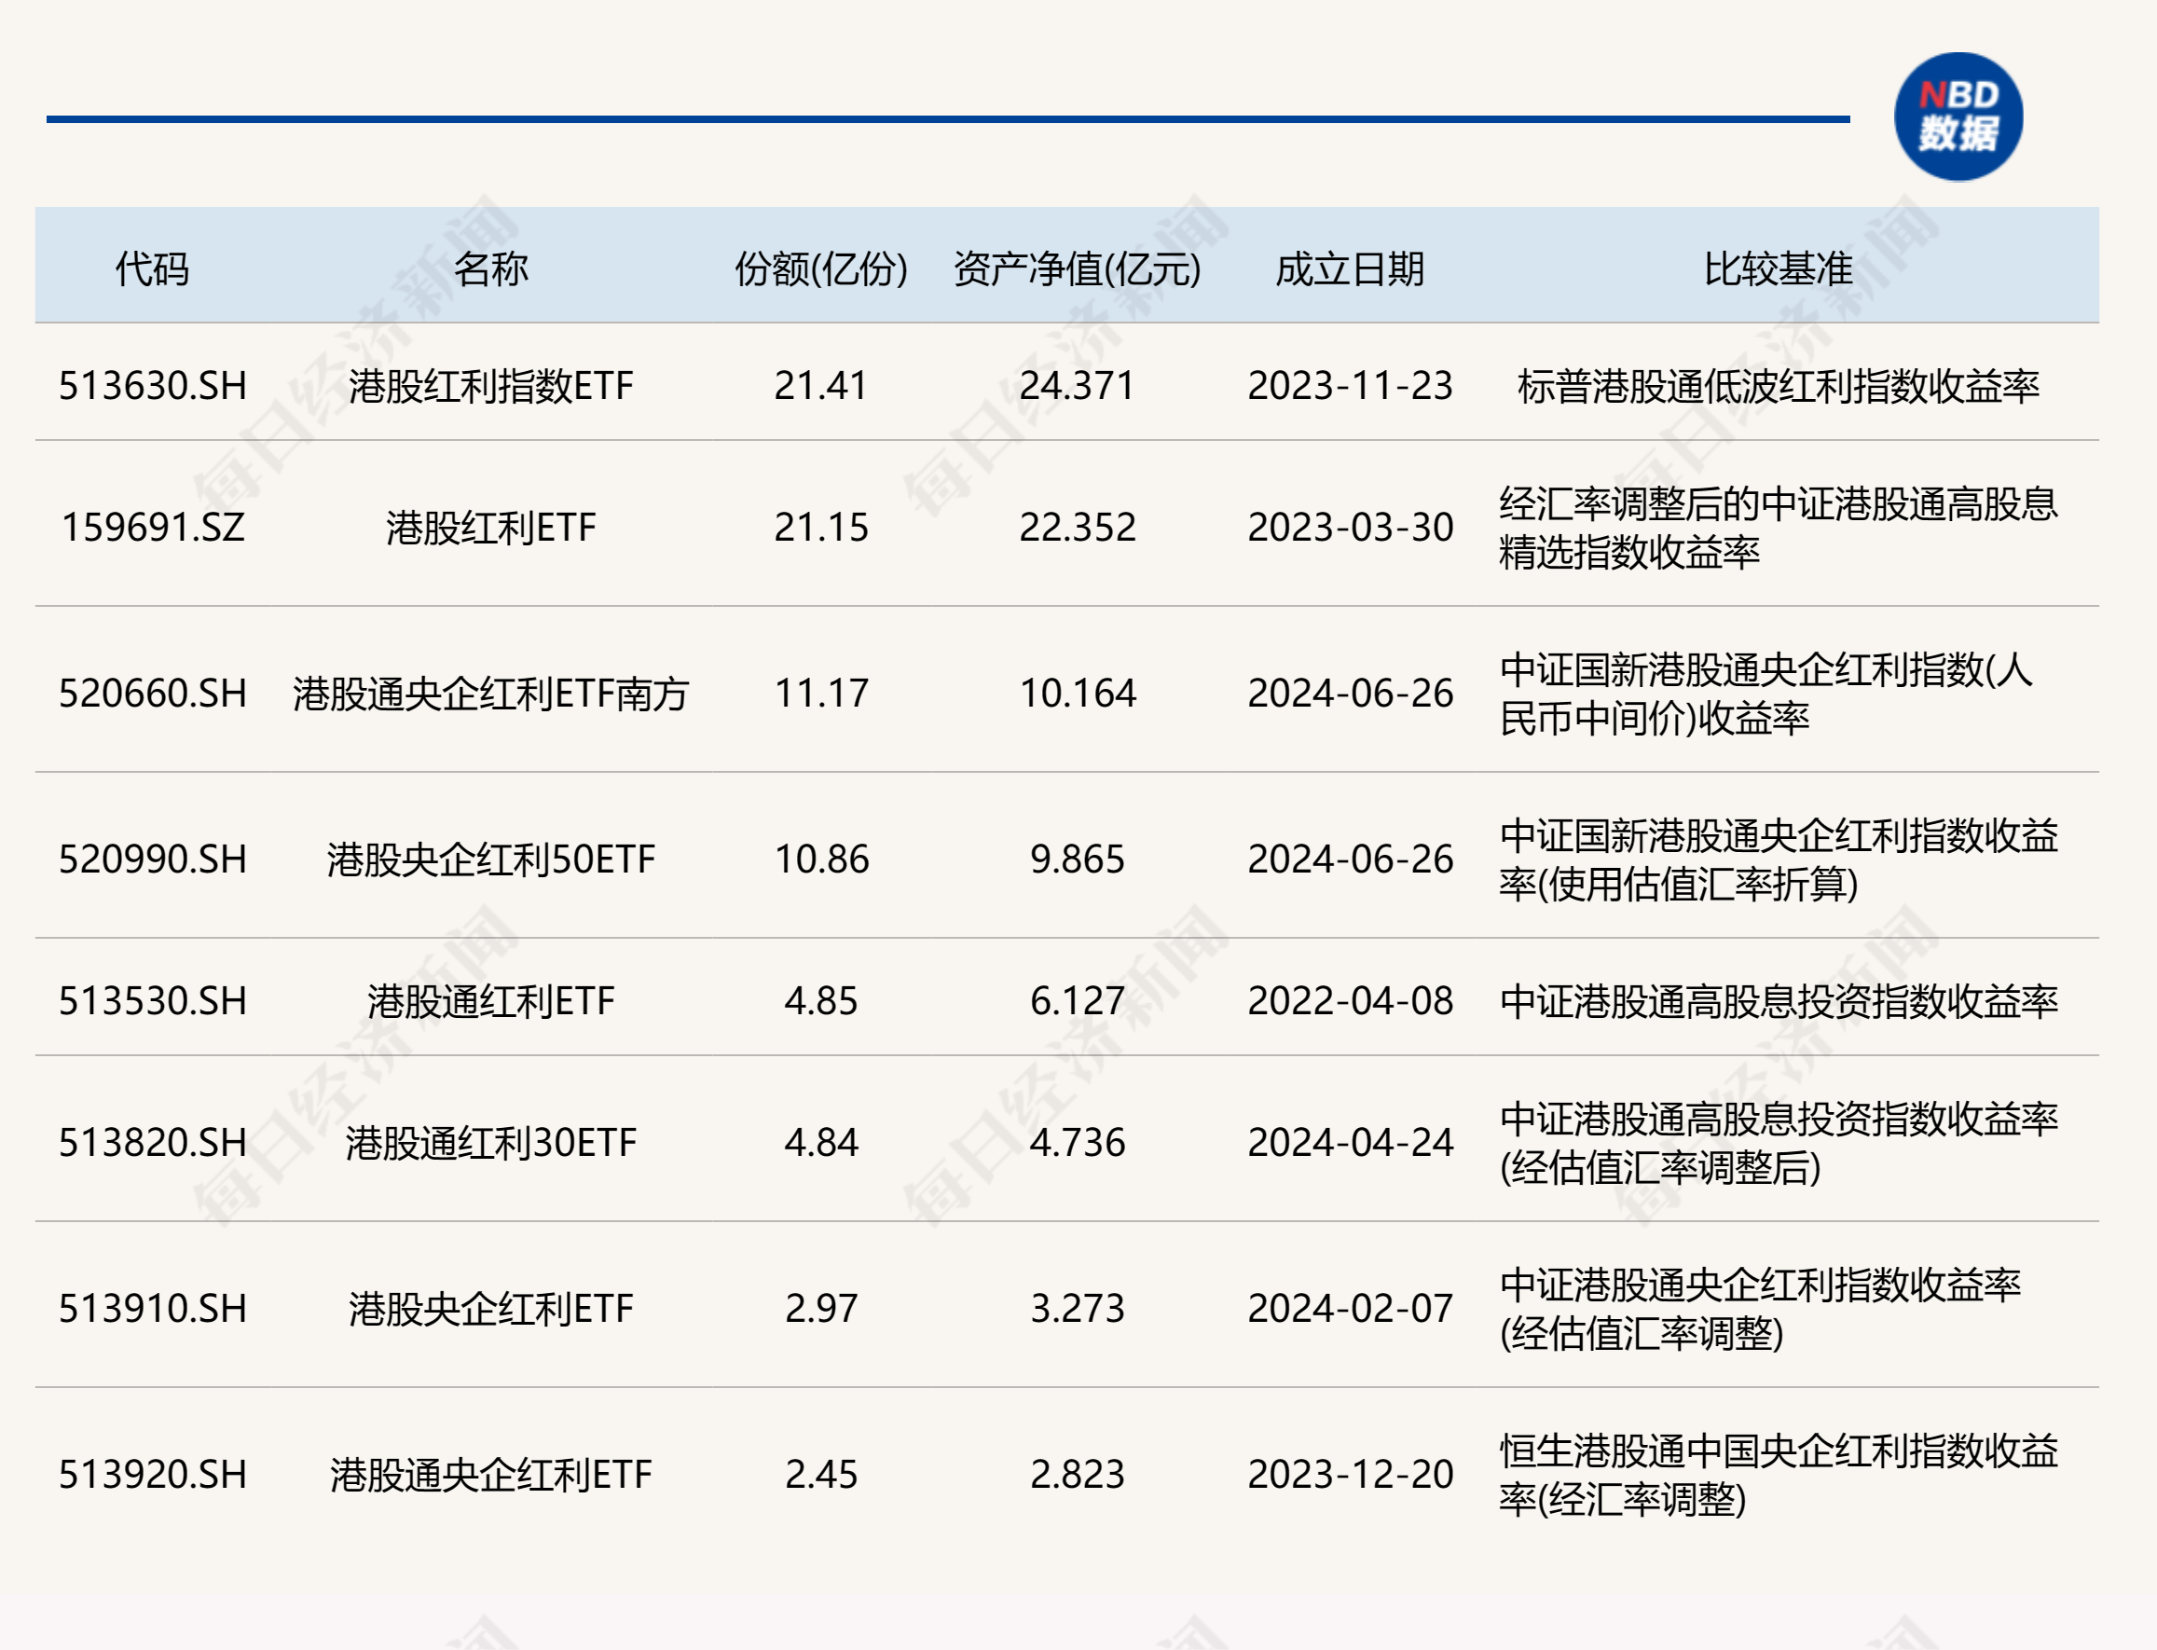
Task: Click share value 2.45
Action: tap(821, 1474)
